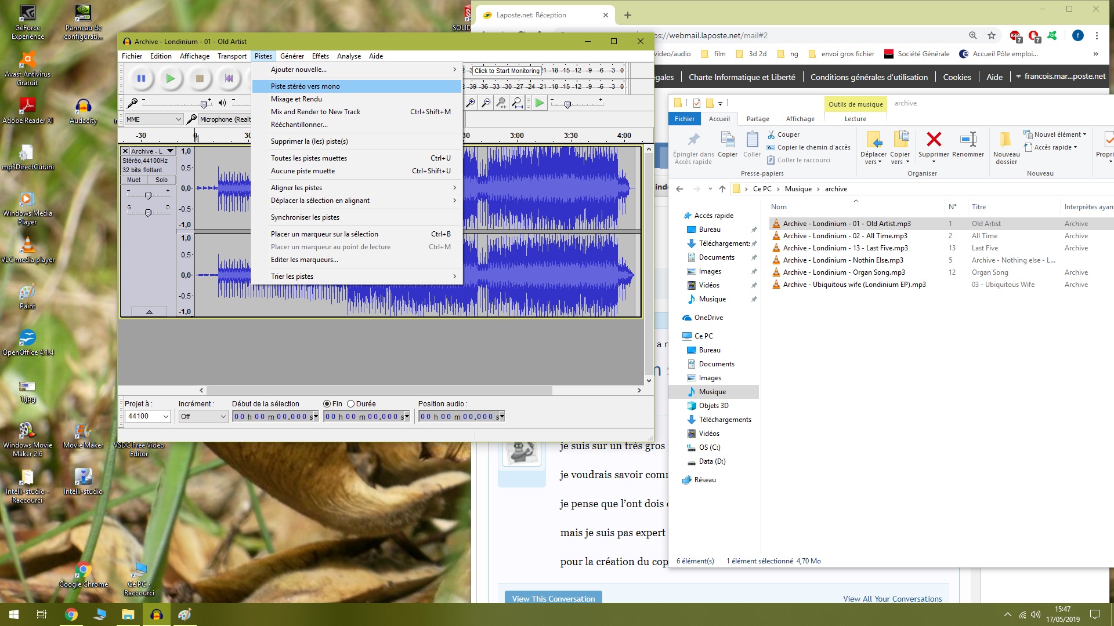This screenshot has width=1114, height=626.
Task: Click the Stop playback button
Action: click(x=200, y=78)
